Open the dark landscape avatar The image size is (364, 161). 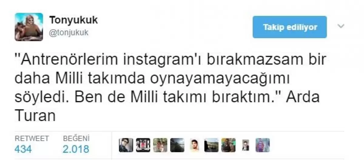coord(177,145)
